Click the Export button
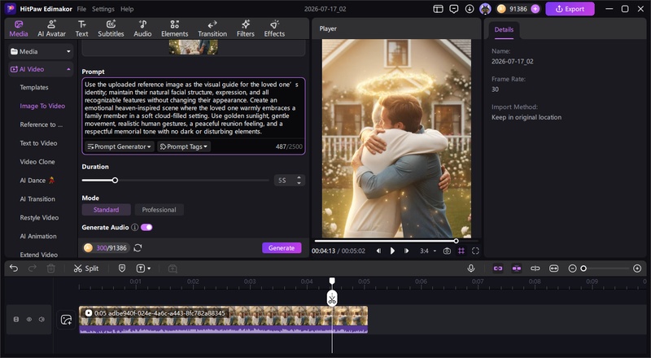This screenshot has height=358, width=651. (x=570, y=9)
